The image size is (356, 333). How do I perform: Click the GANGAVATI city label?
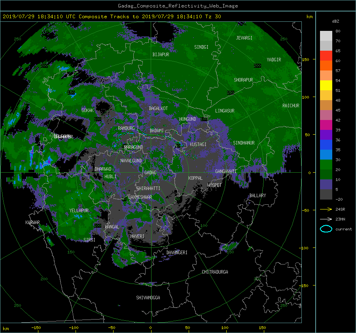pos(226,171)
